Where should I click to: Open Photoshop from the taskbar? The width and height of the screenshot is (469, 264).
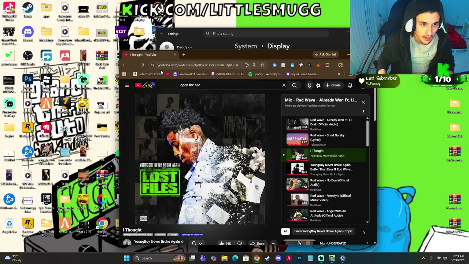tap(300, 258)
